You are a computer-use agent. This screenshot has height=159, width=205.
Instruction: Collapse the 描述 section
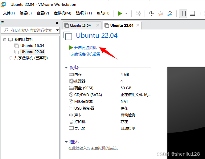(66, 142)
